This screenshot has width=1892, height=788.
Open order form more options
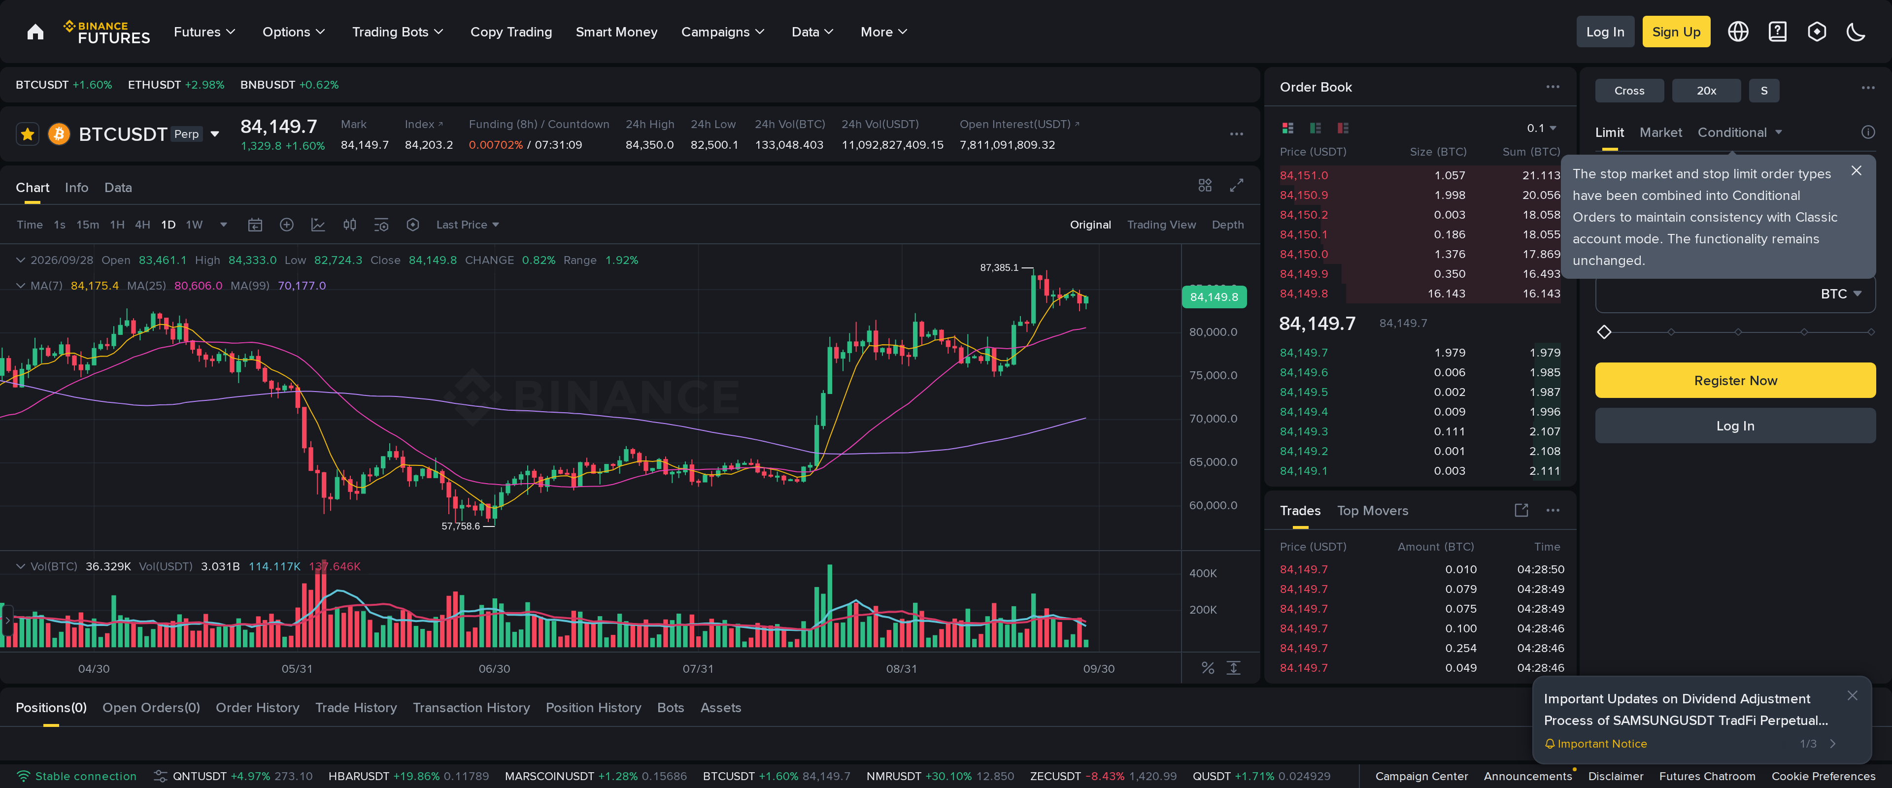click(1868, 88)
